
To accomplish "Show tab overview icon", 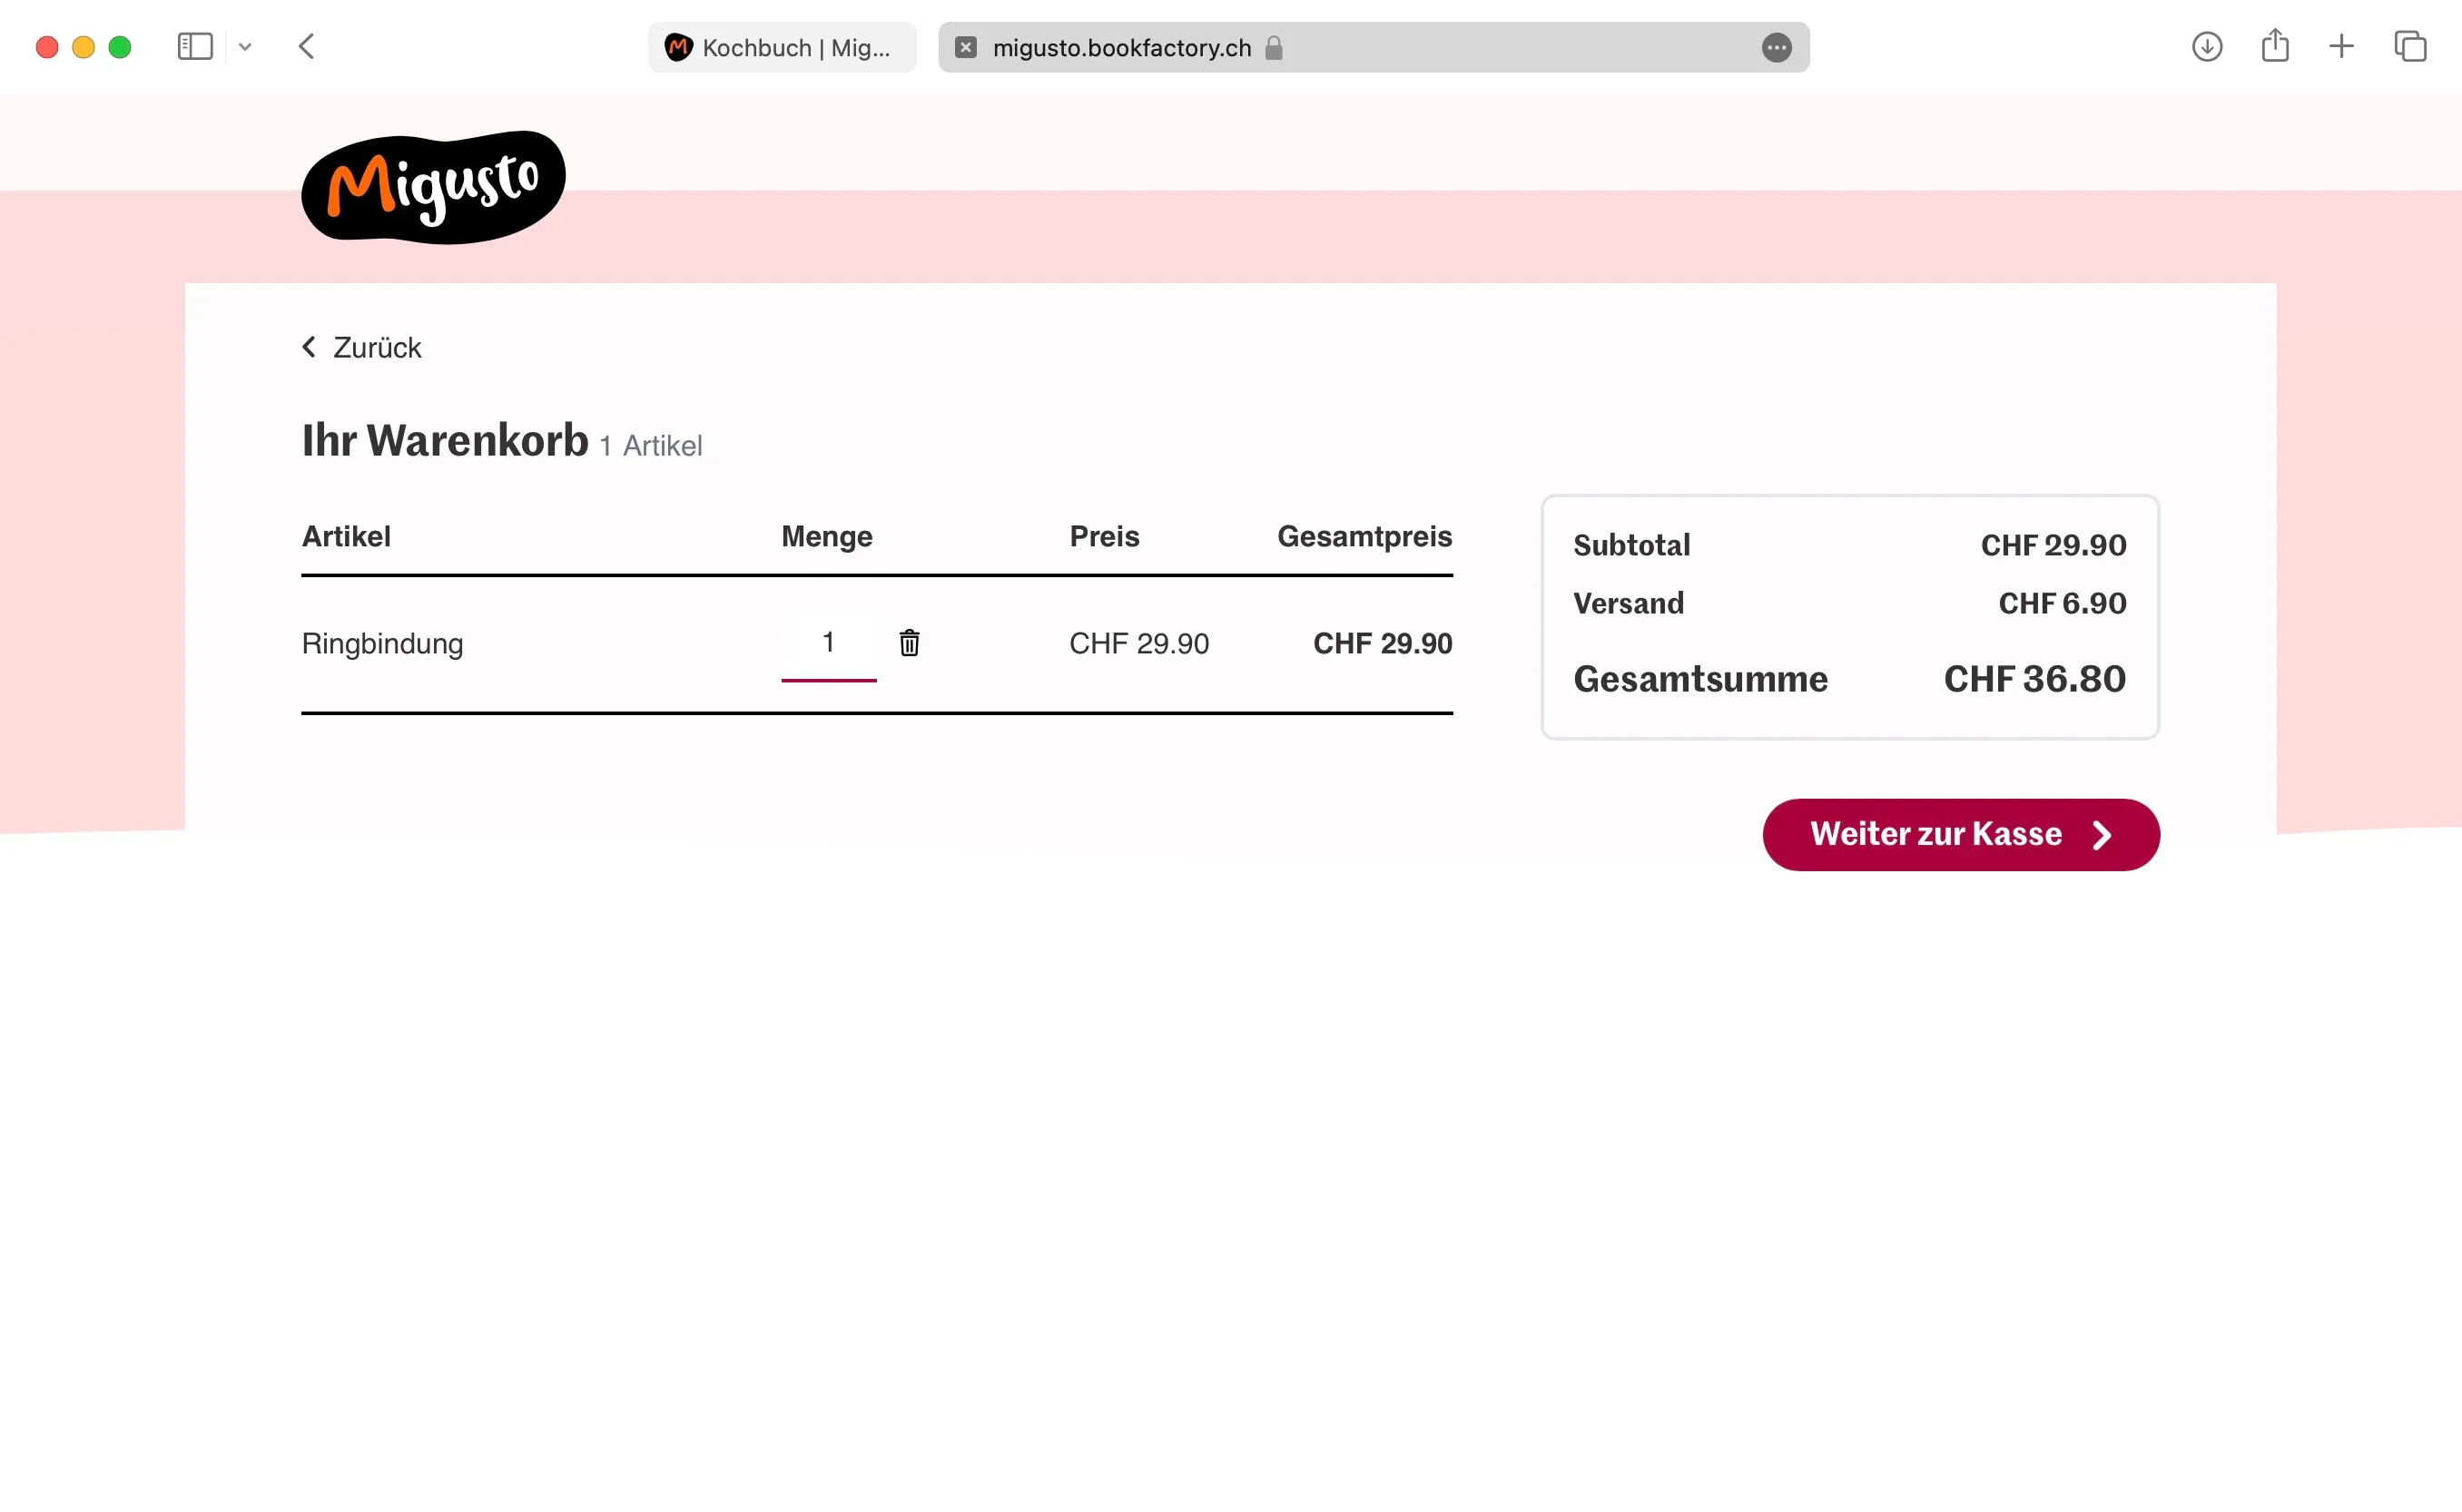I will tap(2410, 46).
